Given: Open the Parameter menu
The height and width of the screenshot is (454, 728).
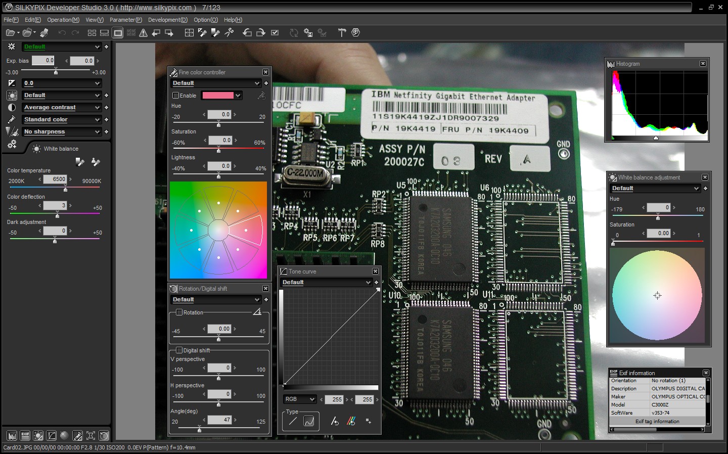Looking at the screenshot, I should [126, 20].
